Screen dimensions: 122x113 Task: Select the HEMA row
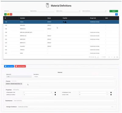(61, 53)
